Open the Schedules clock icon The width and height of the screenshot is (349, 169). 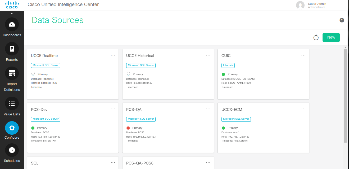pyautogui.click(x=12, y=150)
